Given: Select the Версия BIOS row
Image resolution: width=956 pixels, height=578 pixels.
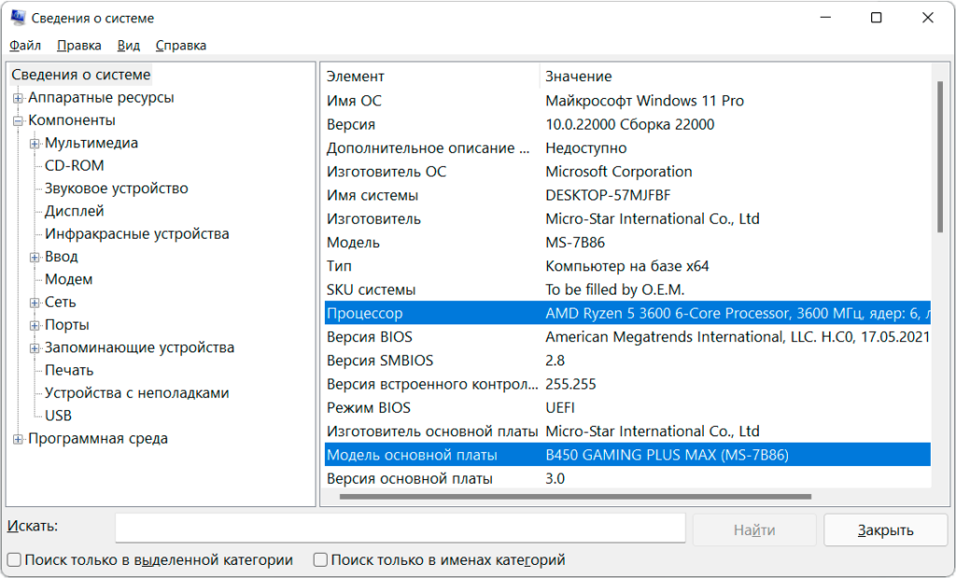Looking at the screenshot, I should pos(627,337).
